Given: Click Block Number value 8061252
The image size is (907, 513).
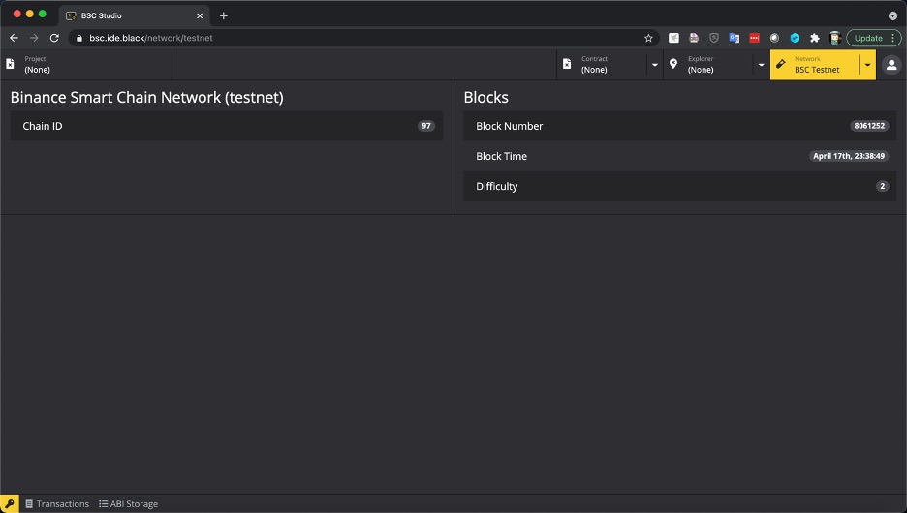Looking at the screenshot, I should pyautogui.click(x=869, y=126).
